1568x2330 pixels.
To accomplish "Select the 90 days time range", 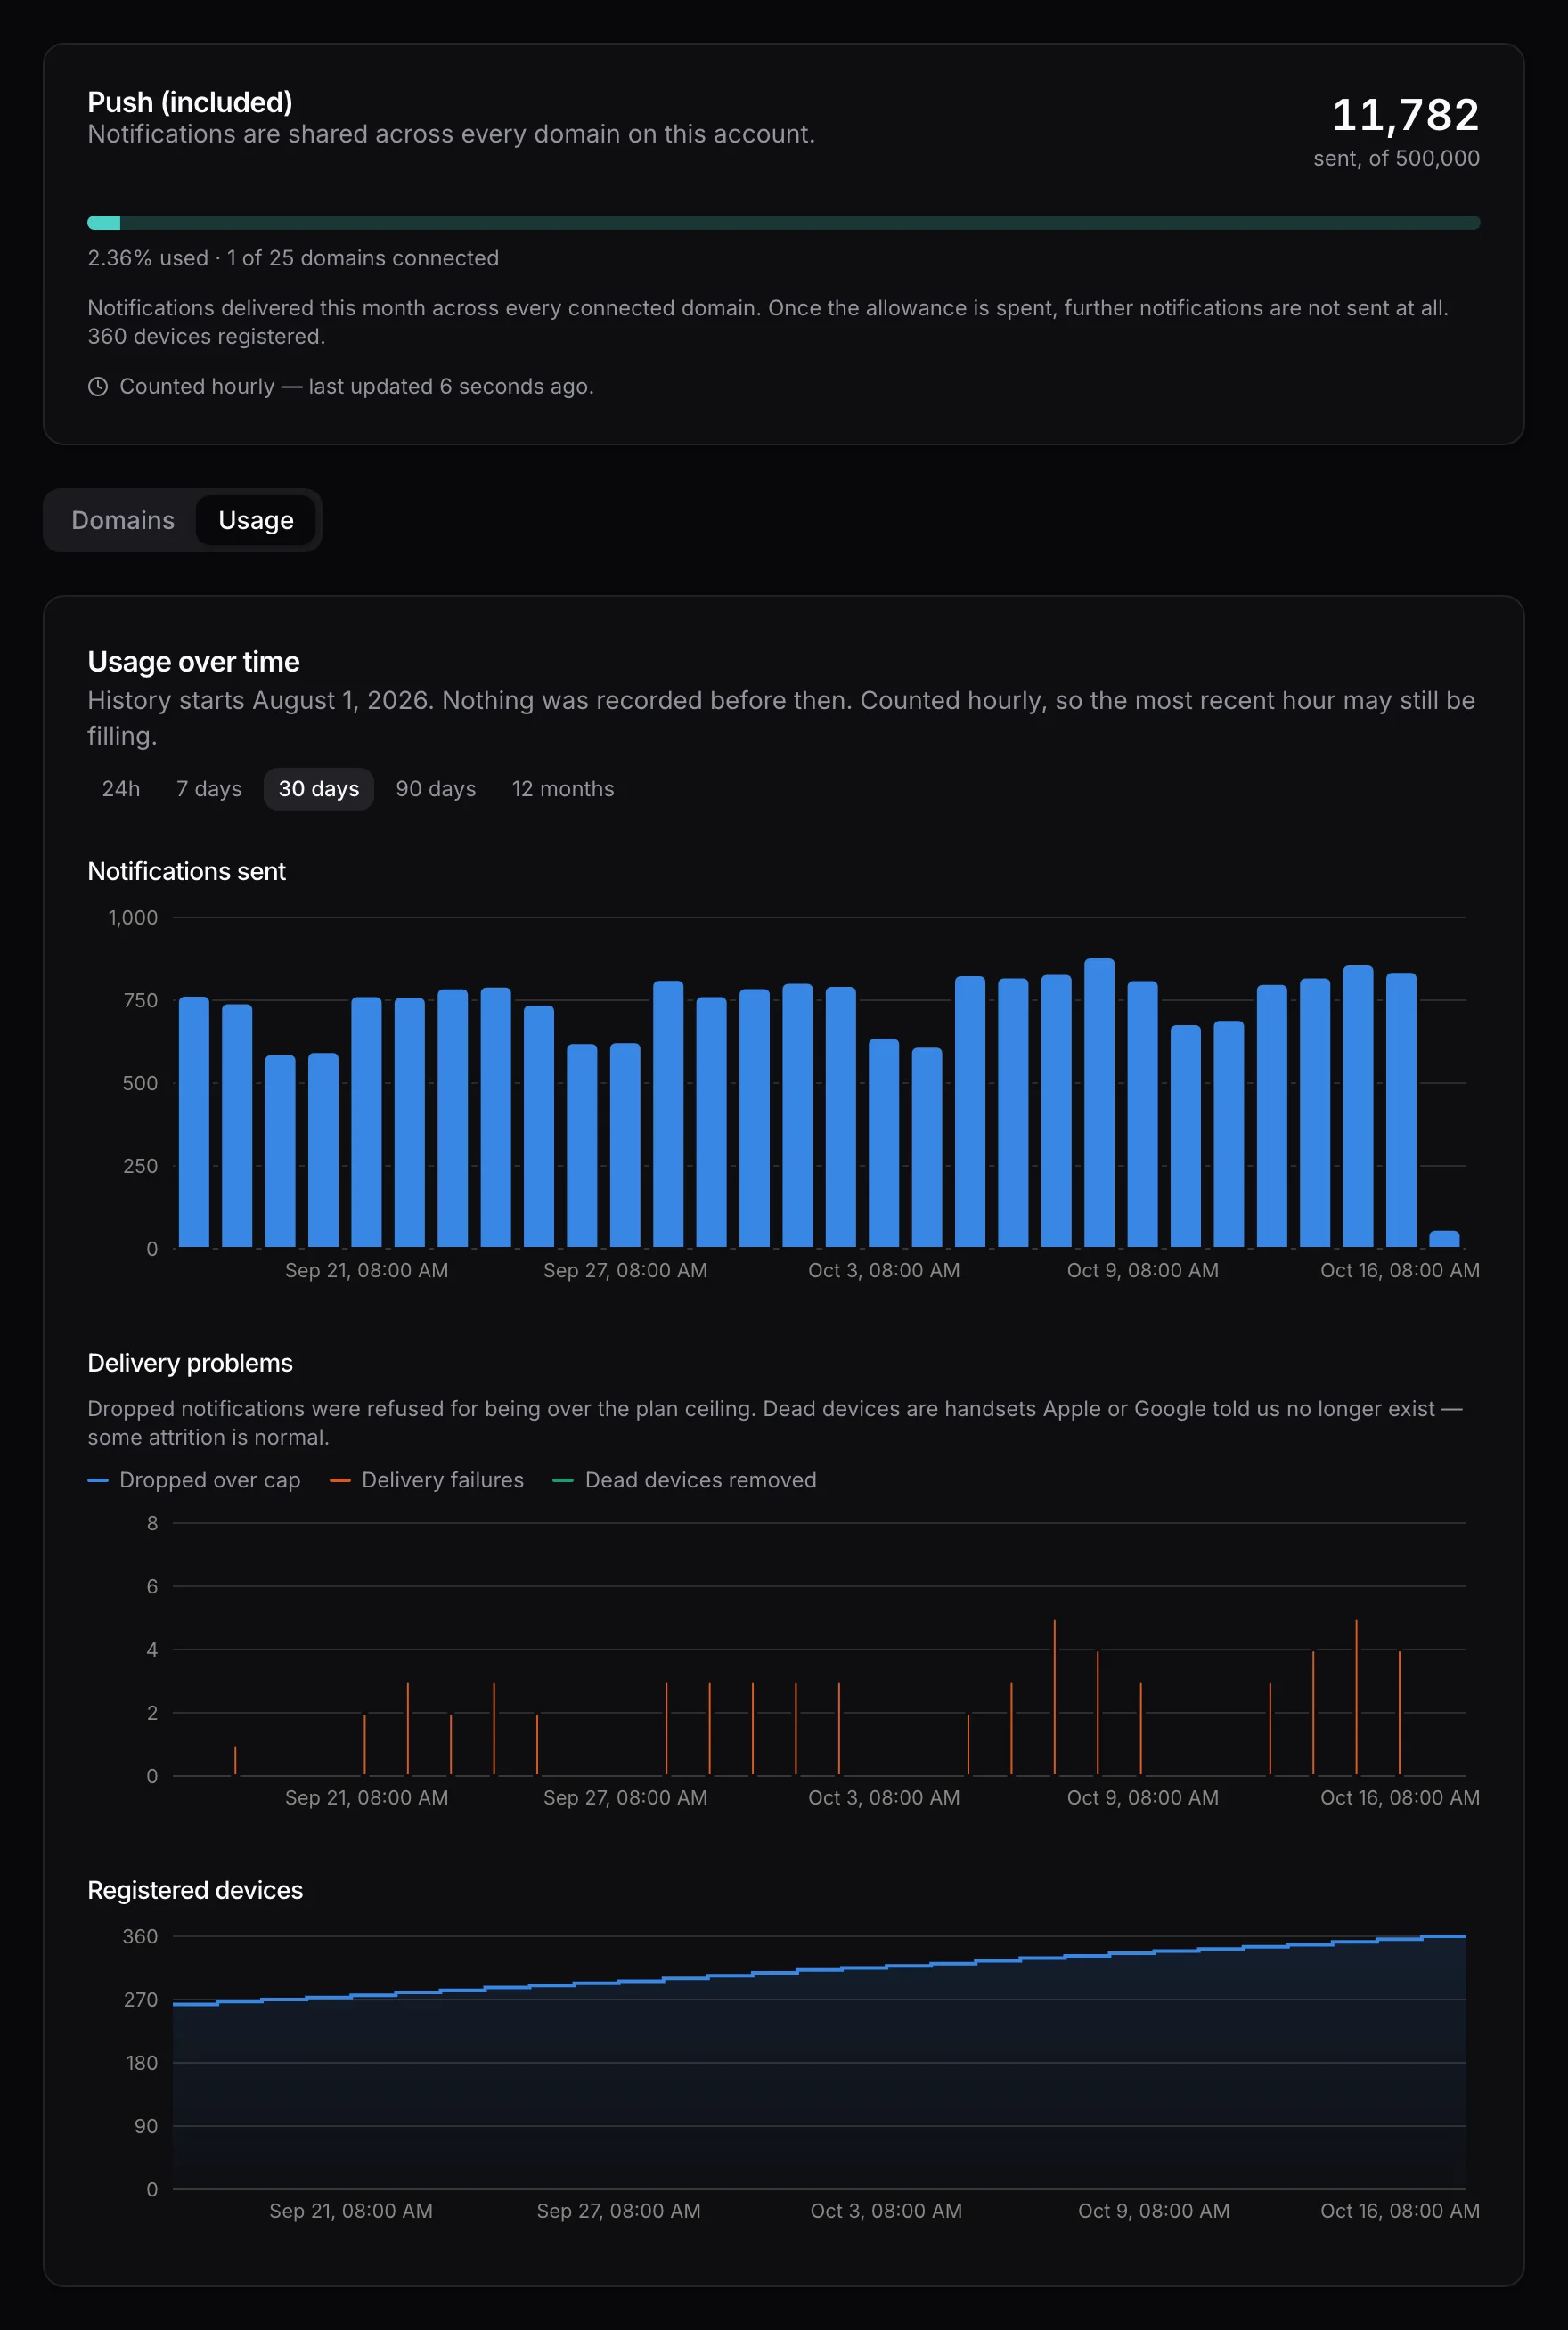I will [436, 788].
